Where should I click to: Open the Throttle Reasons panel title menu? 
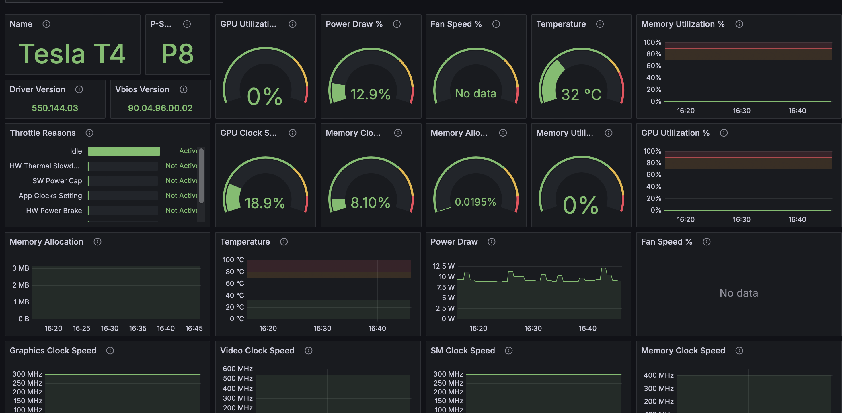pos(42,133)
